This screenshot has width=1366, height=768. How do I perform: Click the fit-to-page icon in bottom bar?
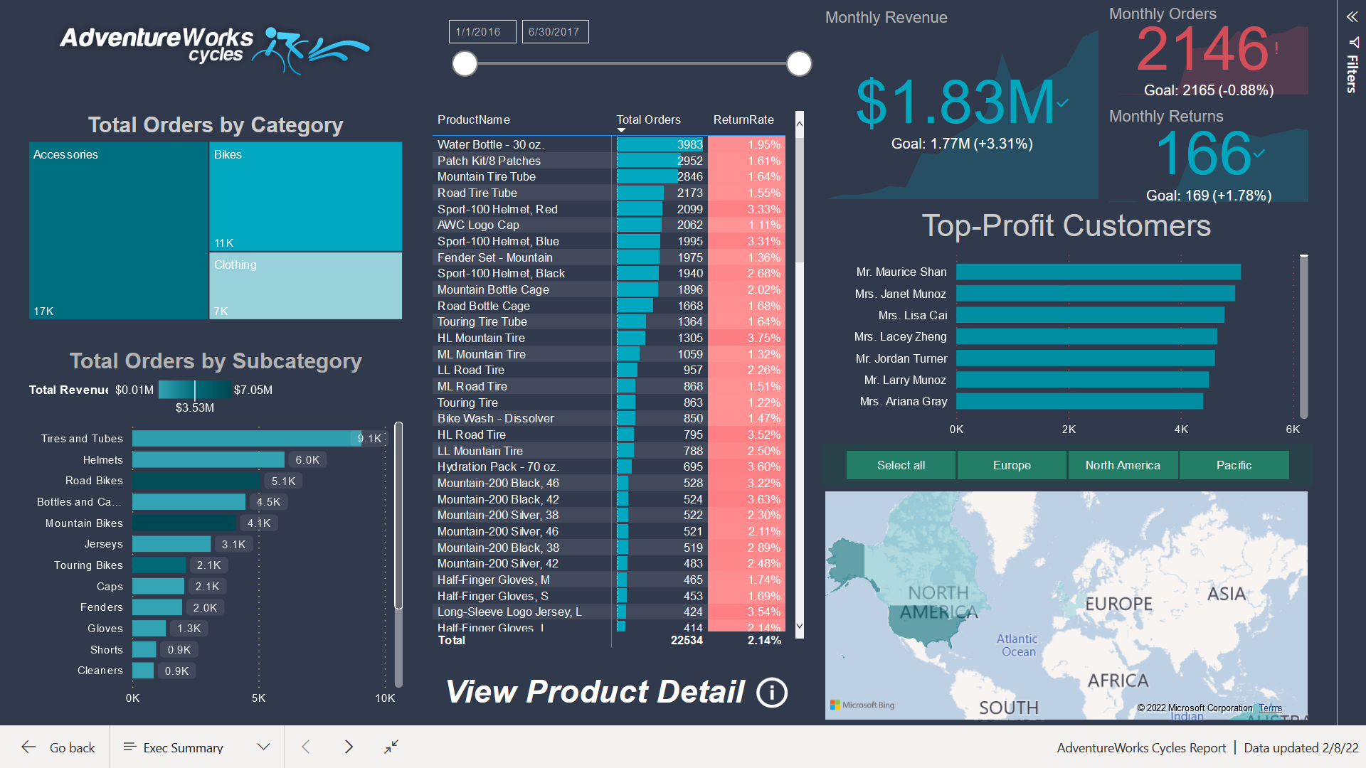pos(391,747)
